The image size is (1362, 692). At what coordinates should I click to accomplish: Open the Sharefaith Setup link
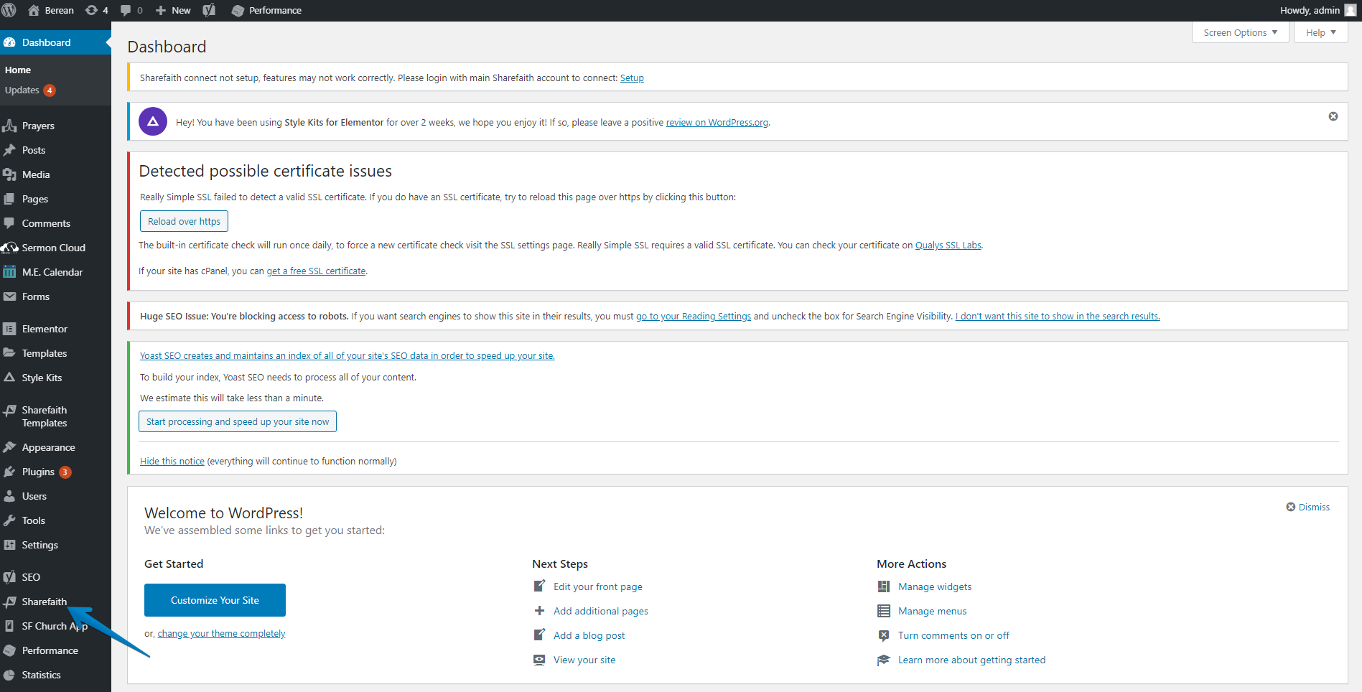tap(632, 78)
